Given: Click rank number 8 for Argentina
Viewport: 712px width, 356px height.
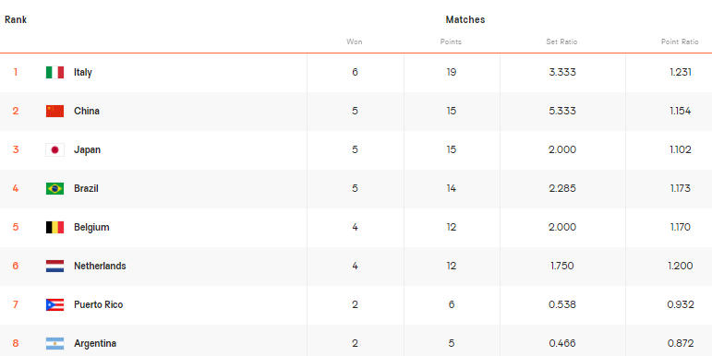Looking at the screenshot, I should coord(16,343).
